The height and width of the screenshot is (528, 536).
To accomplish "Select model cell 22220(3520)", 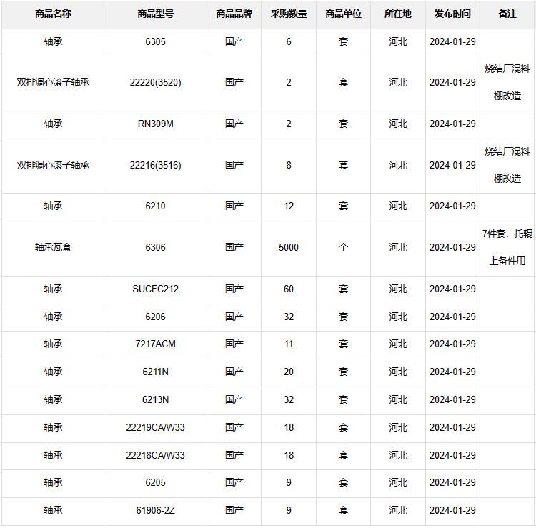I will pyautogui.click(x=156, y=83).
